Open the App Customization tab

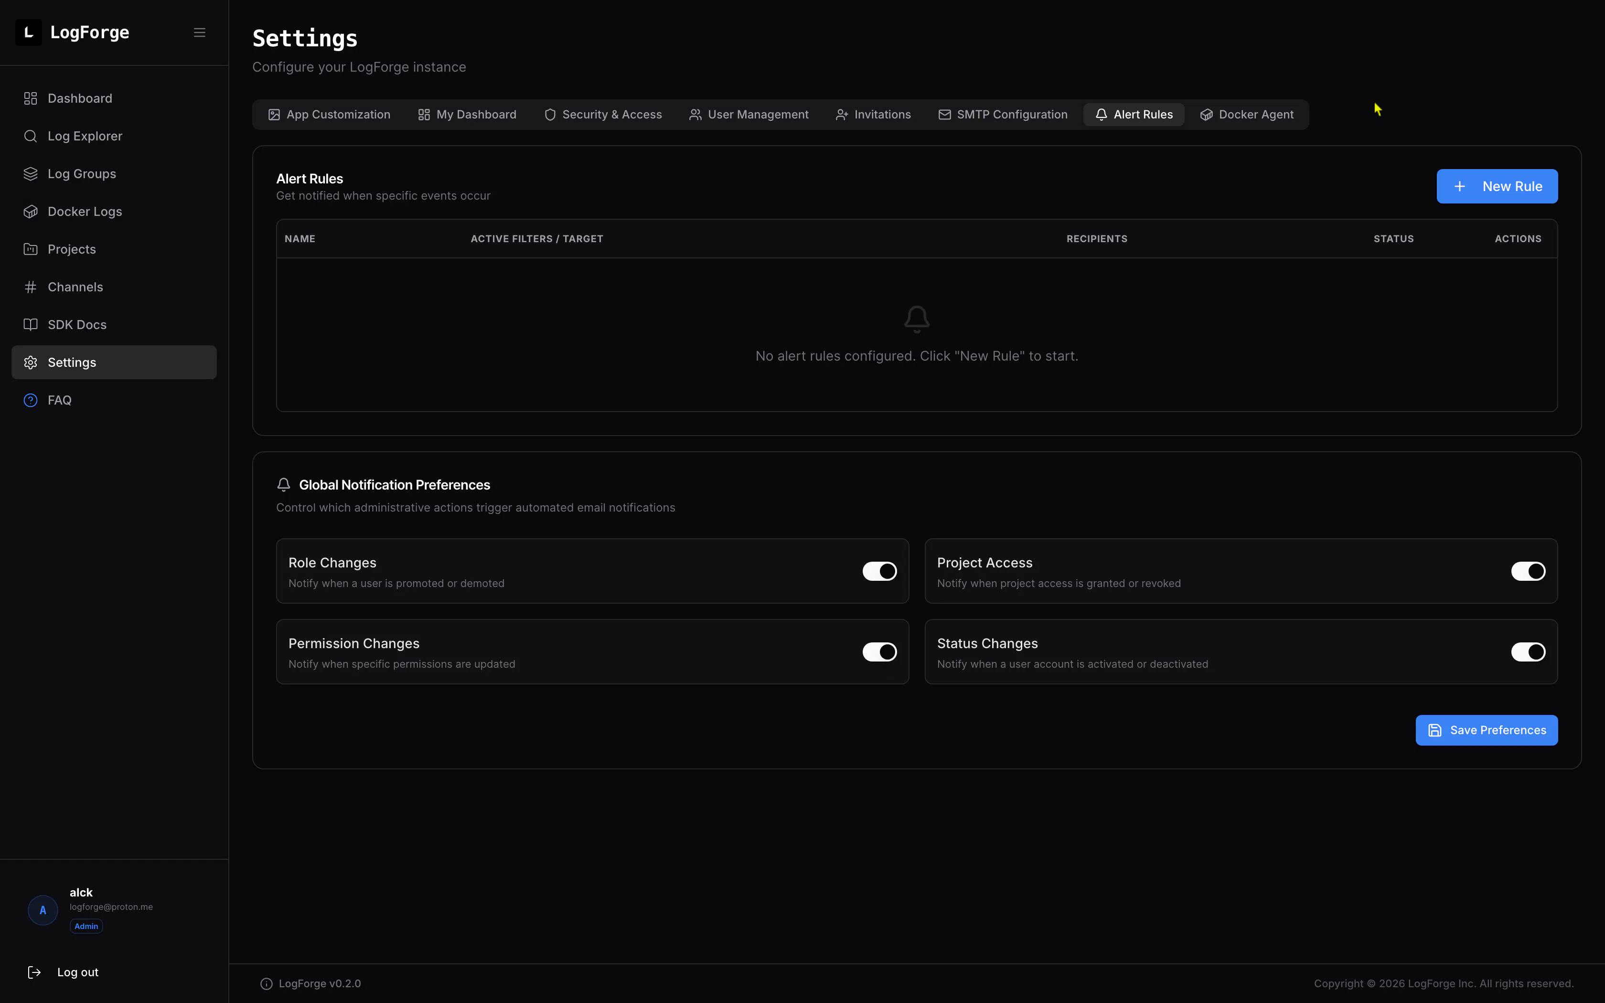[330, 115]
